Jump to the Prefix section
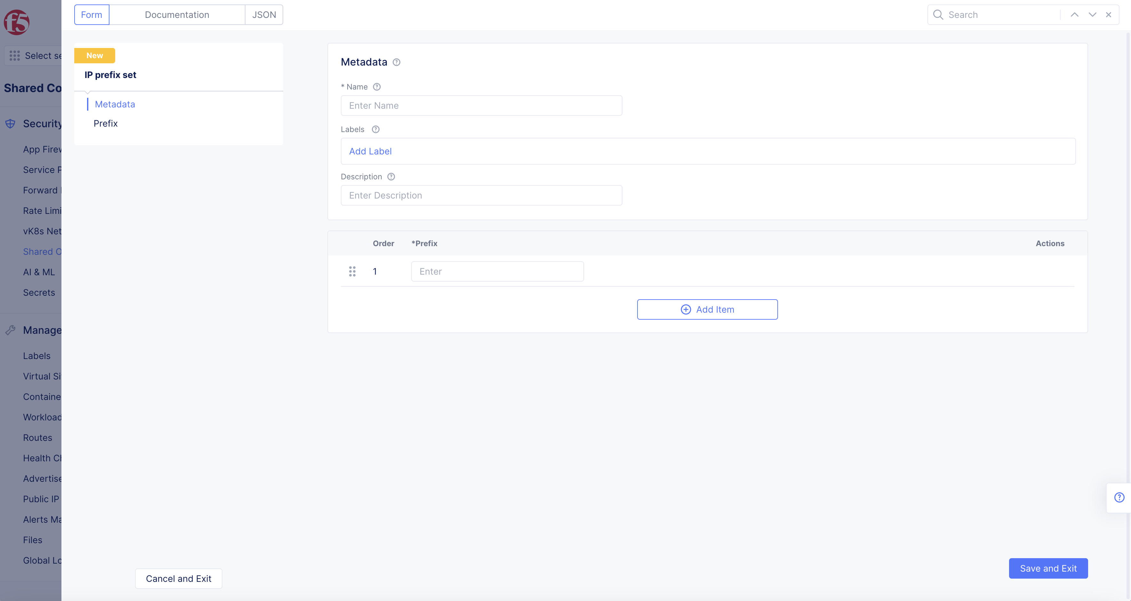The image size is (1131, 601). 105,124
